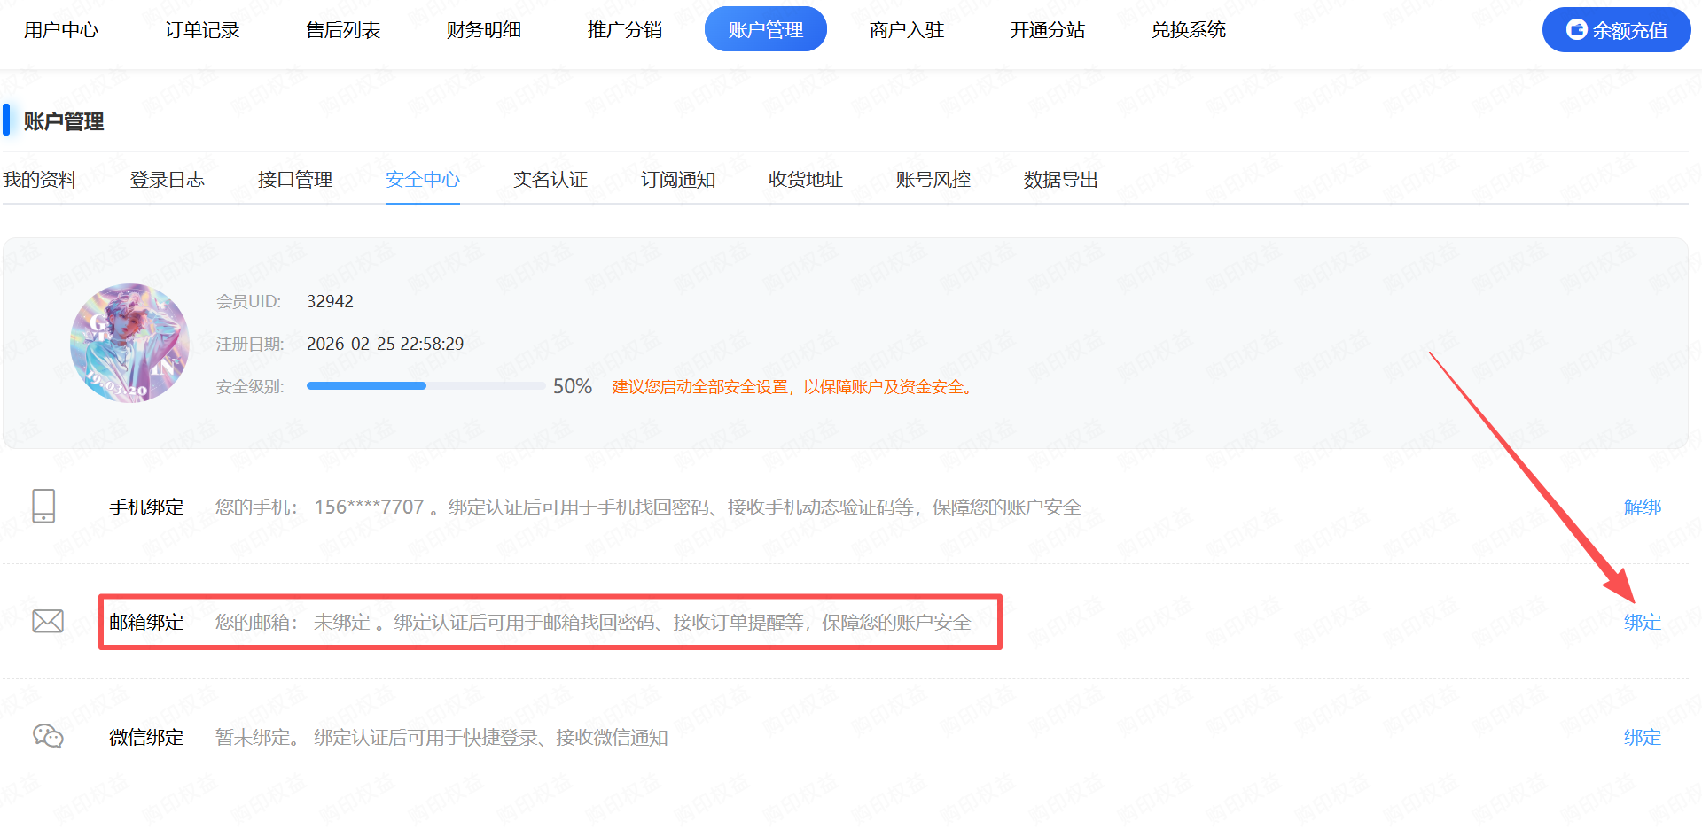The width and height of the screenshot is (1702, 829).
Task: Open the 收货地址 tab
Action: tap(804, 179)
